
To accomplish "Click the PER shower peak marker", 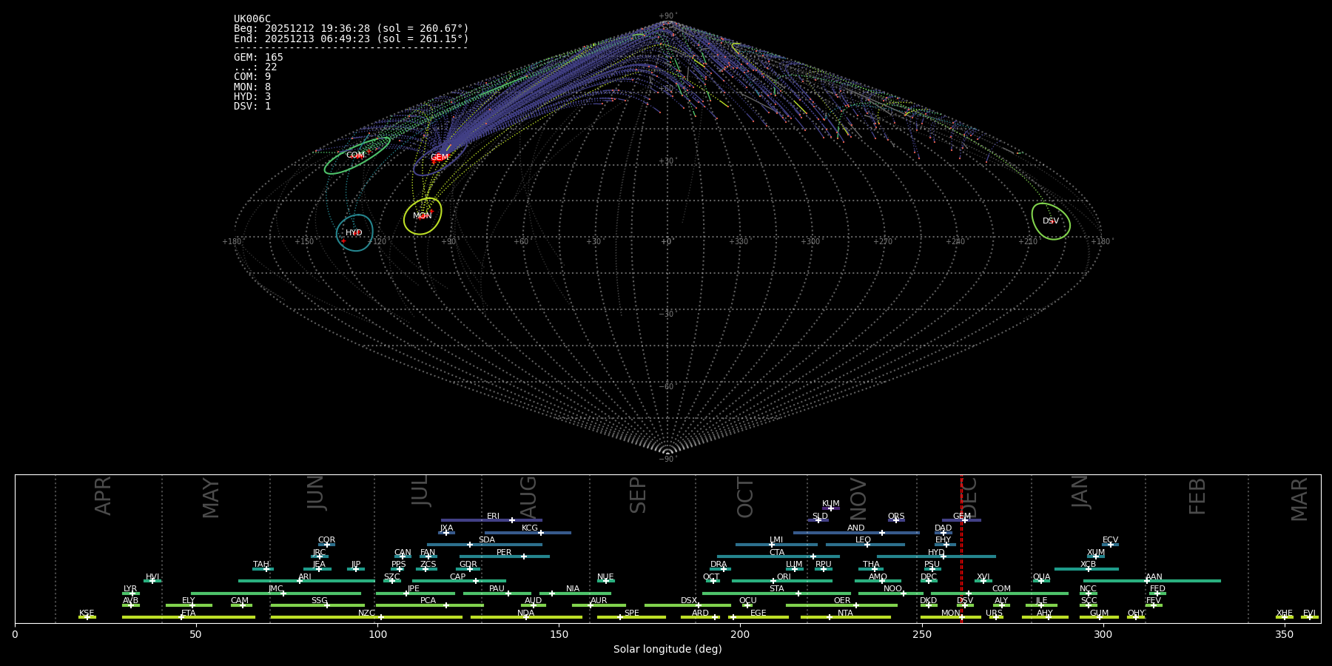I will click(x=524, y=556).
